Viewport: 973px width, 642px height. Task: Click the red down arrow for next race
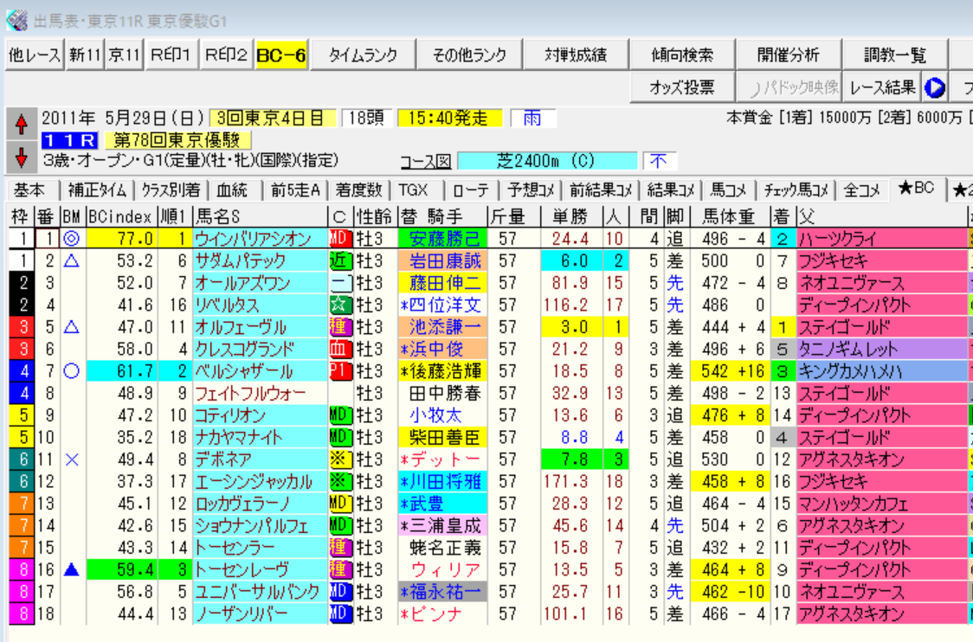[x=21, y=157]
